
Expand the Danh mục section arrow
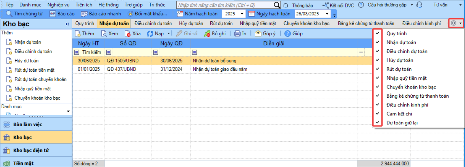(x=68, y=111)
